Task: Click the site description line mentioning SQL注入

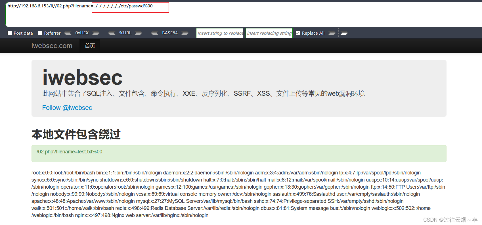Action: click(x=204, y=93)
